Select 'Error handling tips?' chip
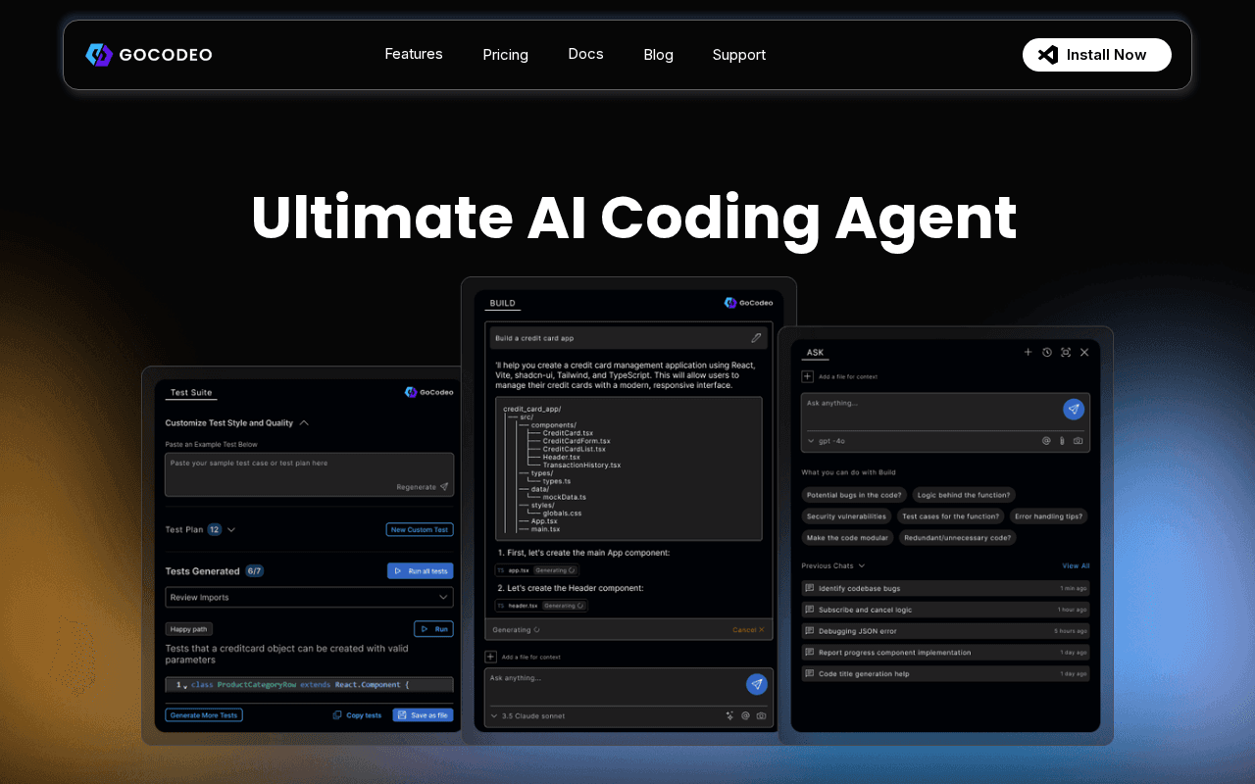 [1049, 516]
